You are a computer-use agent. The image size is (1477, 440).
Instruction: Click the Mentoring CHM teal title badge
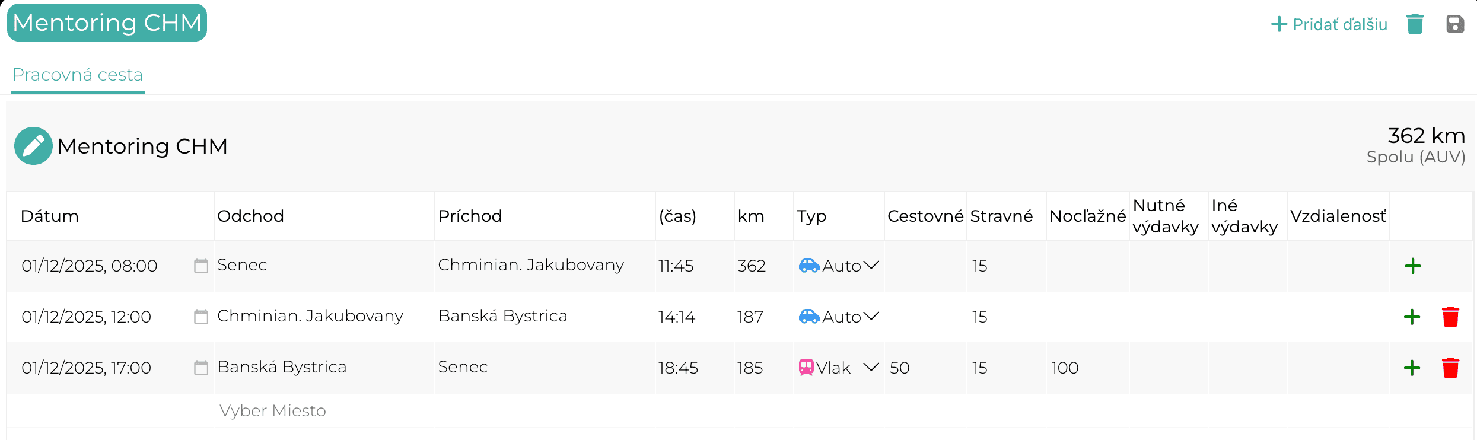[x=107, y=23]
